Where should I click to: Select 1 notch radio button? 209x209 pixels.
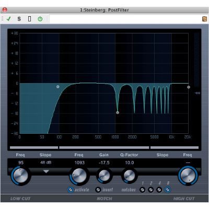(x=143, y=190)
